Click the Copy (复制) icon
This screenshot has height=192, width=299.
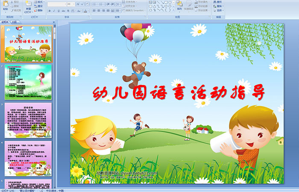click(12, 6)
